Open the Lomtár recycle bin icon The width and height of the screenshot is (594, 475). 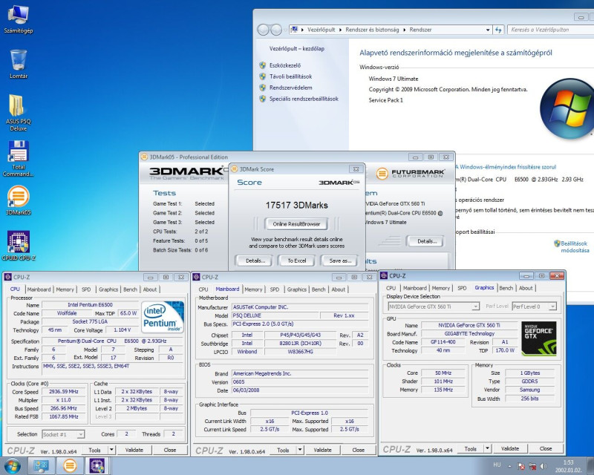(x=18, y=64)
